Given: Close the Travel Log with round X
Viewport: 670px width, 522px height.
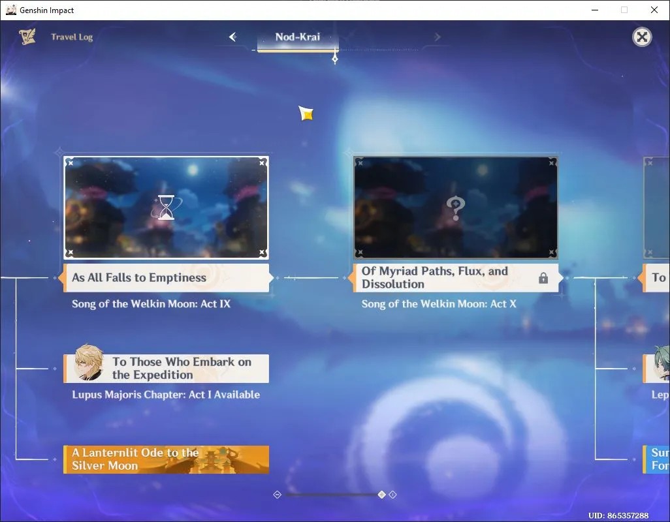Looking at the screenshot, I should pos(642,37).
